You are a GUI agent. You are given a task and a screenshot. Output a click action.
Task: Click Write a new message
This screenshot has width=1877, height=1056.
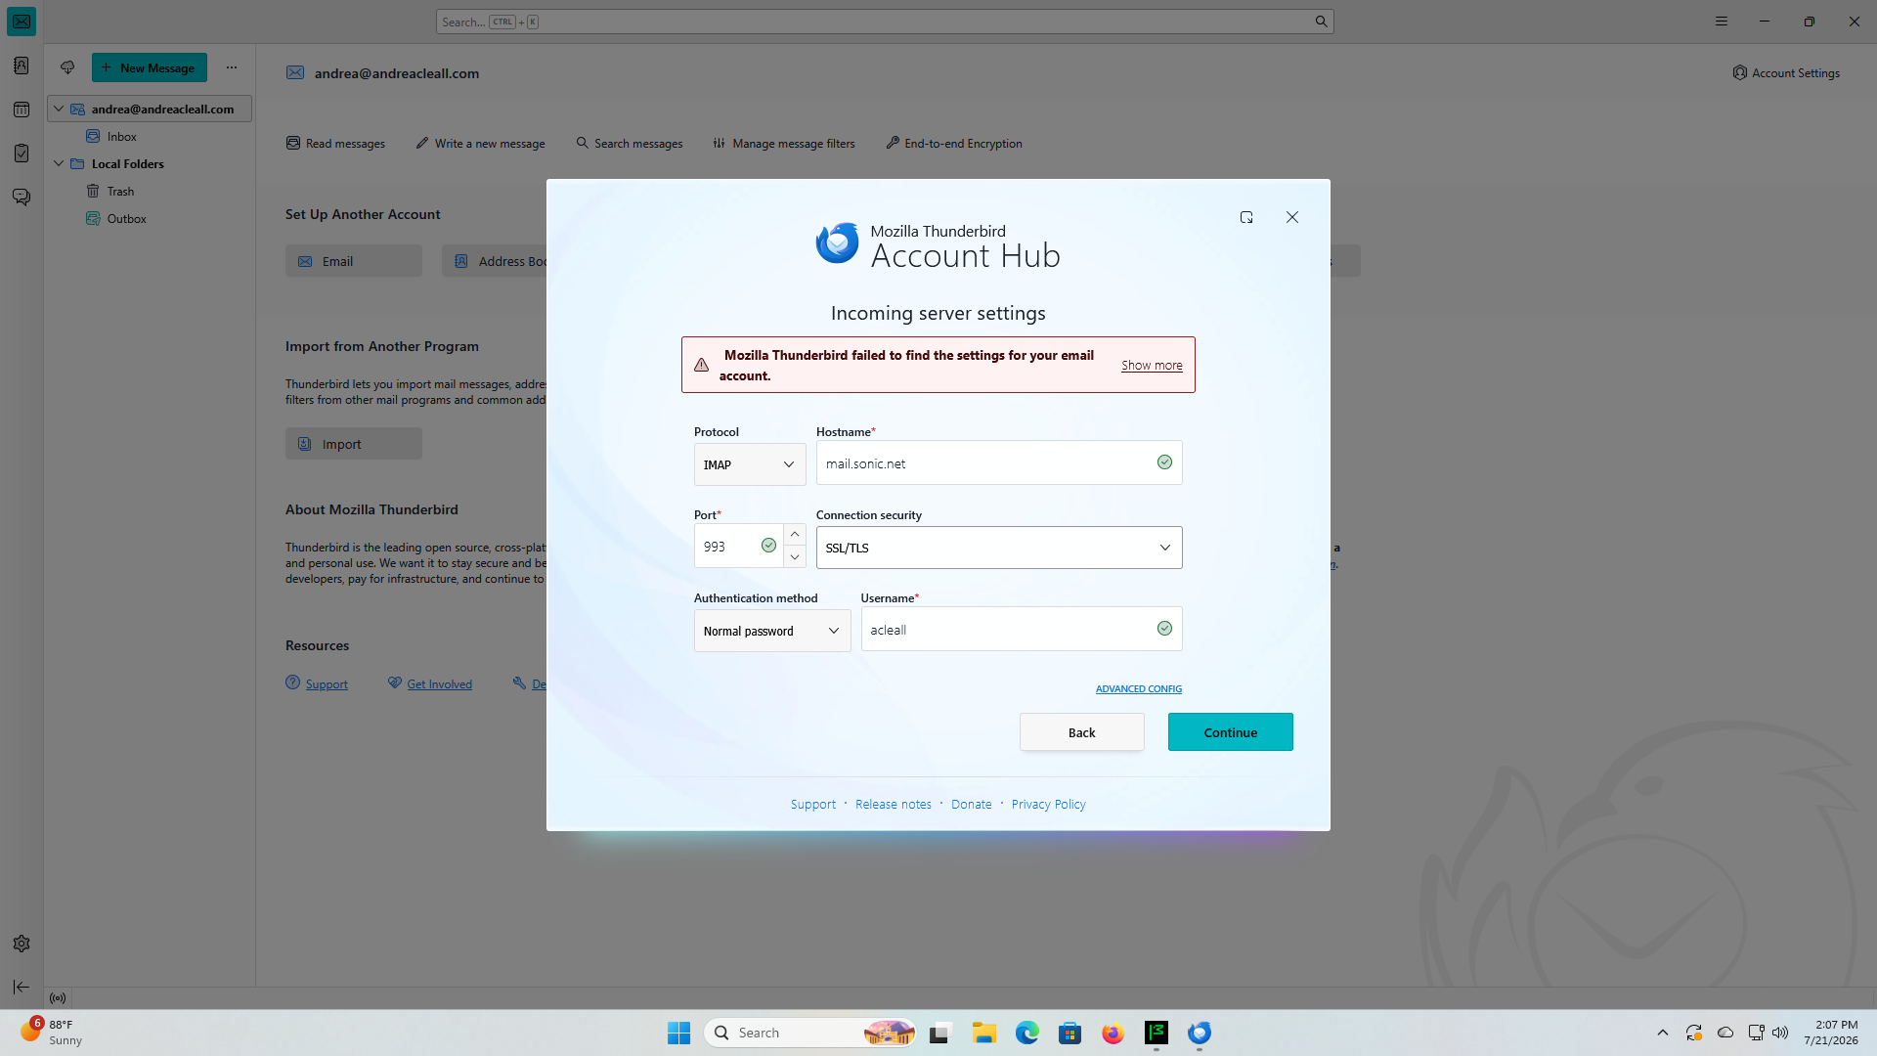tap(481, 143)
